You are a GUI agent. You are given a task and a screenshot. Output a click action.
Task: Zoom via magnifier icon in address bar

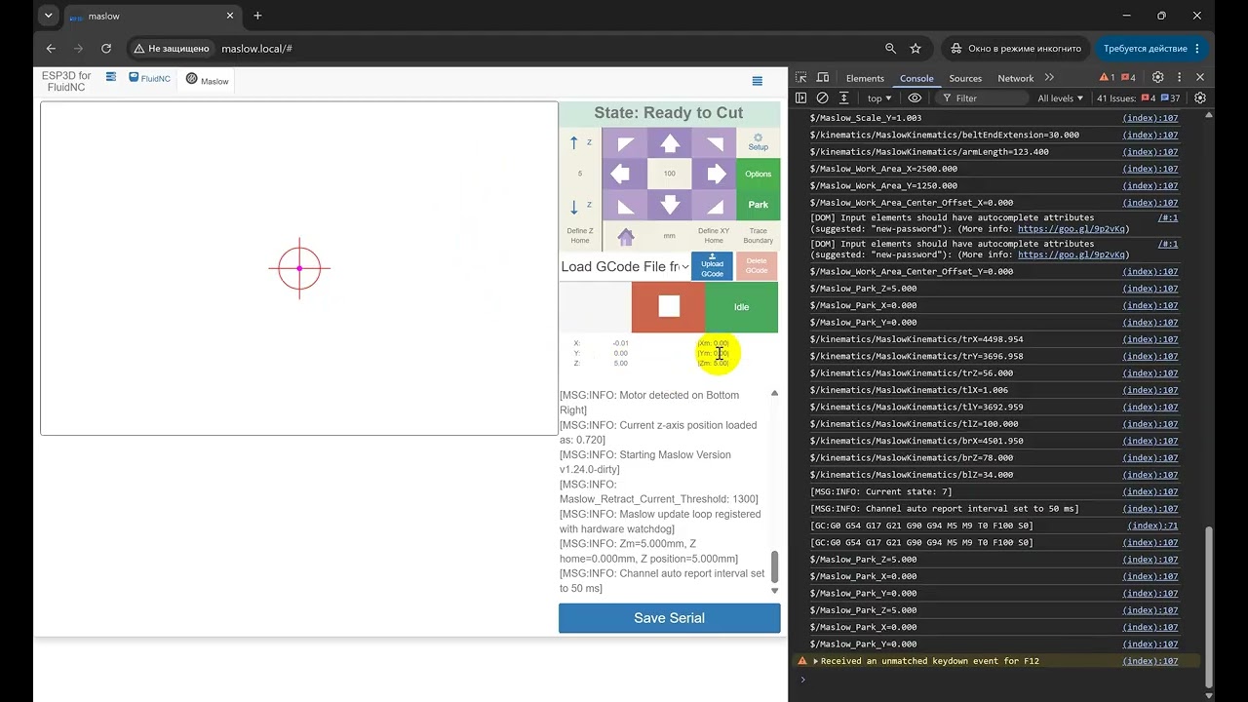pyautogui.click(x=890, y=48)
